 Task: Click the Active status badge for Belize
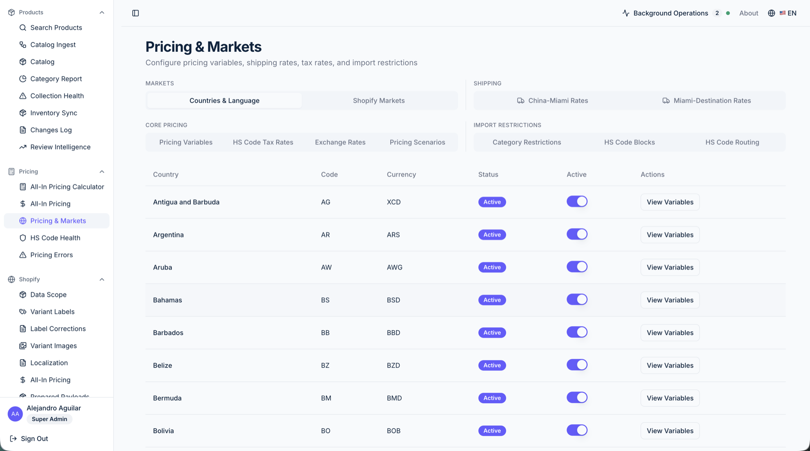[492, 365]
